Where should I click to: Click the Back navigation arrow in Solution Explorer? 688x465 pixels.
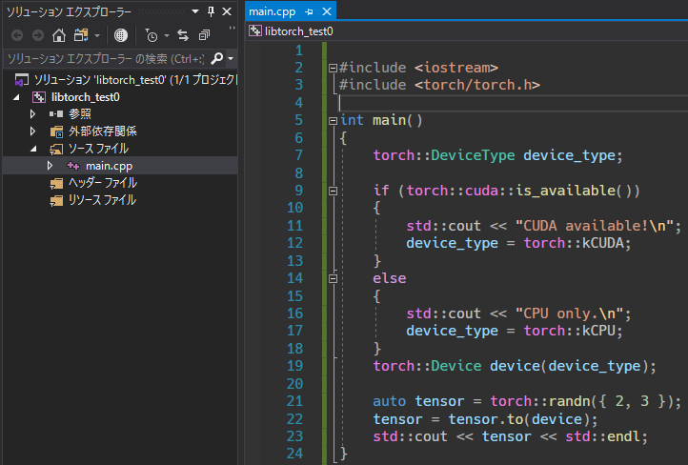tap(17, 35)
